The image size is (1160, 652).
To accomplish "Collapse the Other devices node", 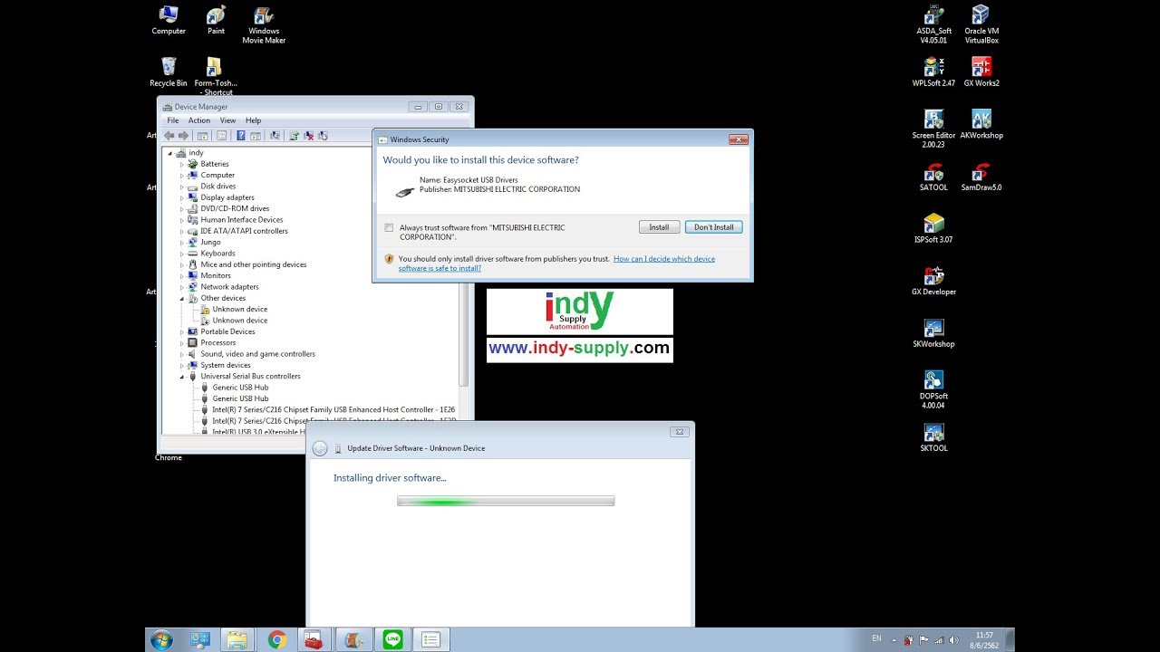I will tap(181, 298).
